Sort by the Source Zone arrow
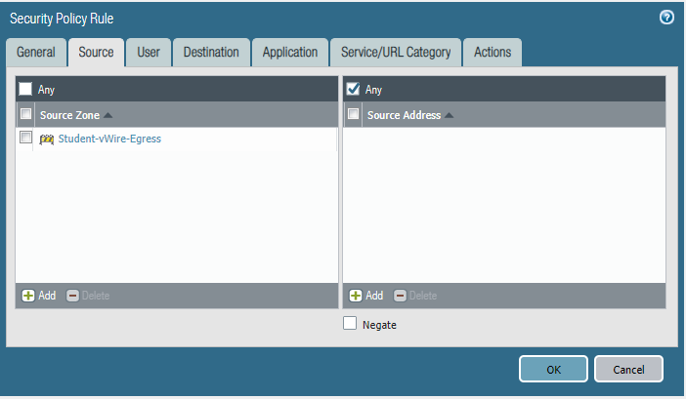This screenshot has height=399, width=686. point(108,115)
